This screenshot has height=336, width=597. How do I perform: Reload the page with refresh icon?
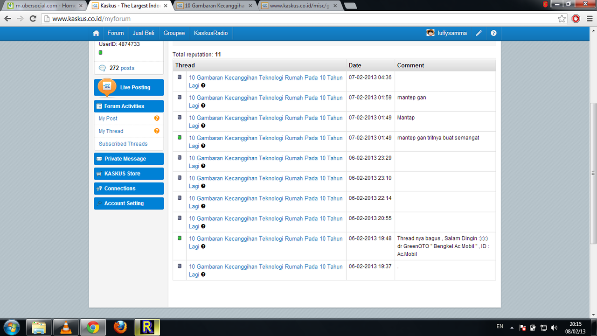pyautogui.click(x=33, y=19)
